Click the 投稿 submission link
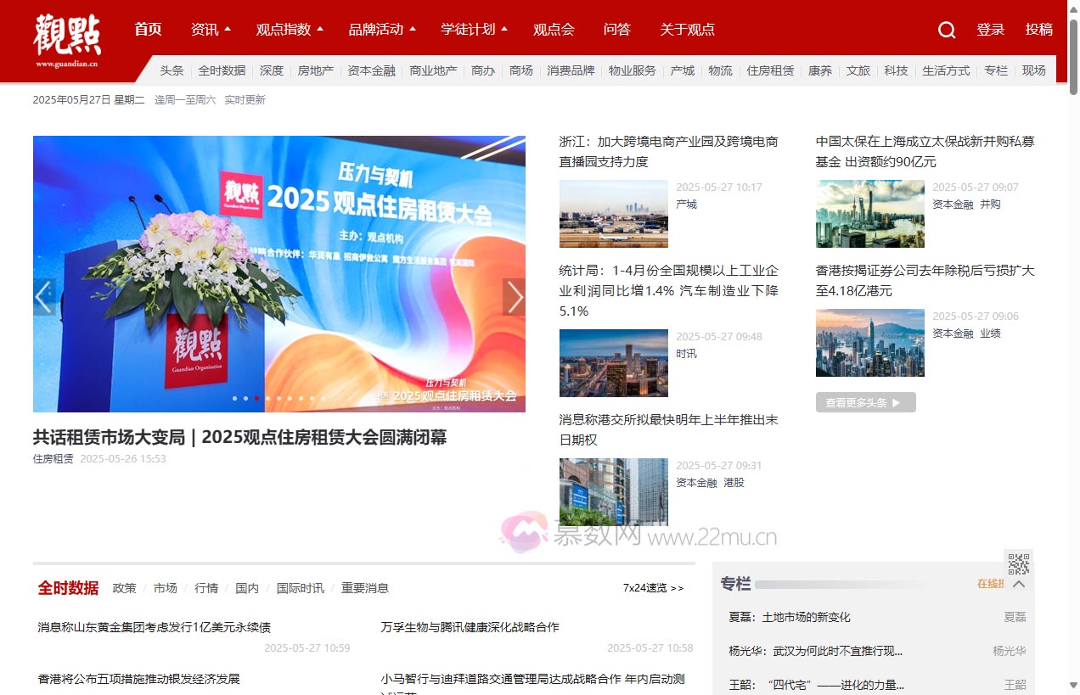 point(1038,30)
